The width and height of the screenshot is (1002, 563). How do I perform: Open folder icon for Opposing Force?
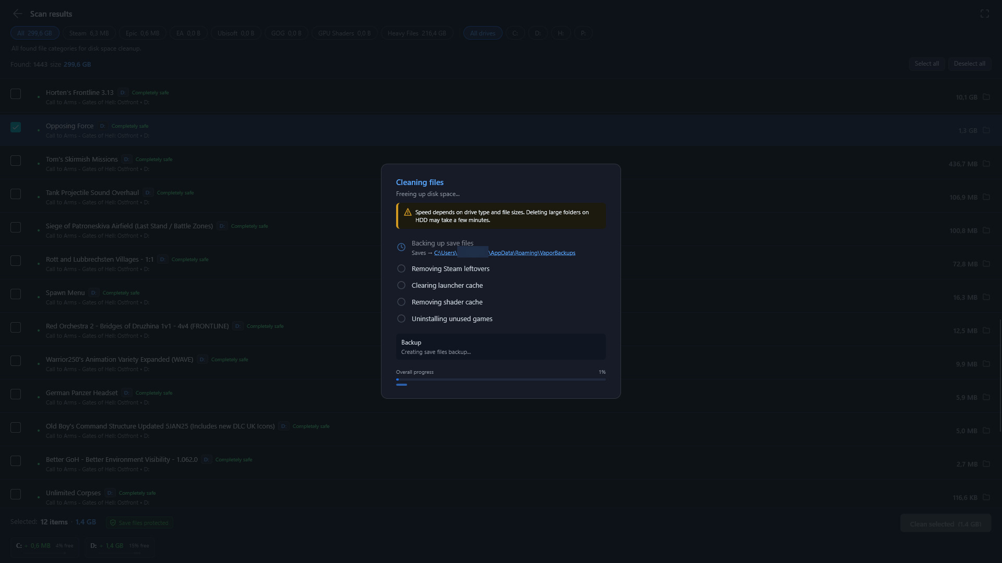tap(986, 130)
